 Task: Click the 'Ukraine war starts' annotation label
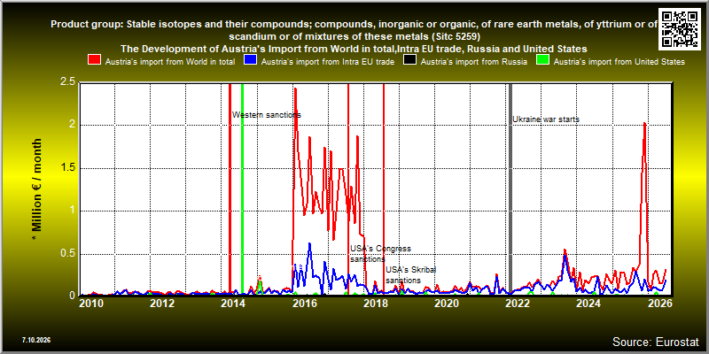[546, 119]
